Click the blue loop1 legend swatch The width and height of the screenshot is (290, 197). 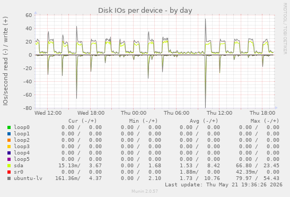click(9, 134)
